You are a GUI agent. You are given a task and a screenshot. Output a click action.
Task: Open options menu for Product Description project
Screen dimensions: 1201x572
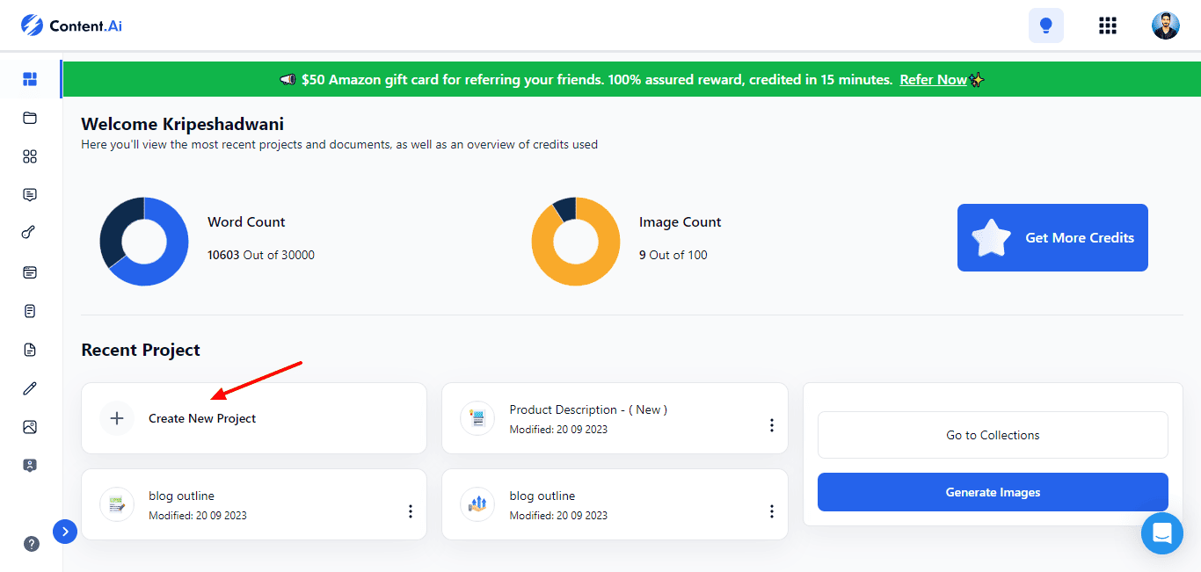point(771,425)
